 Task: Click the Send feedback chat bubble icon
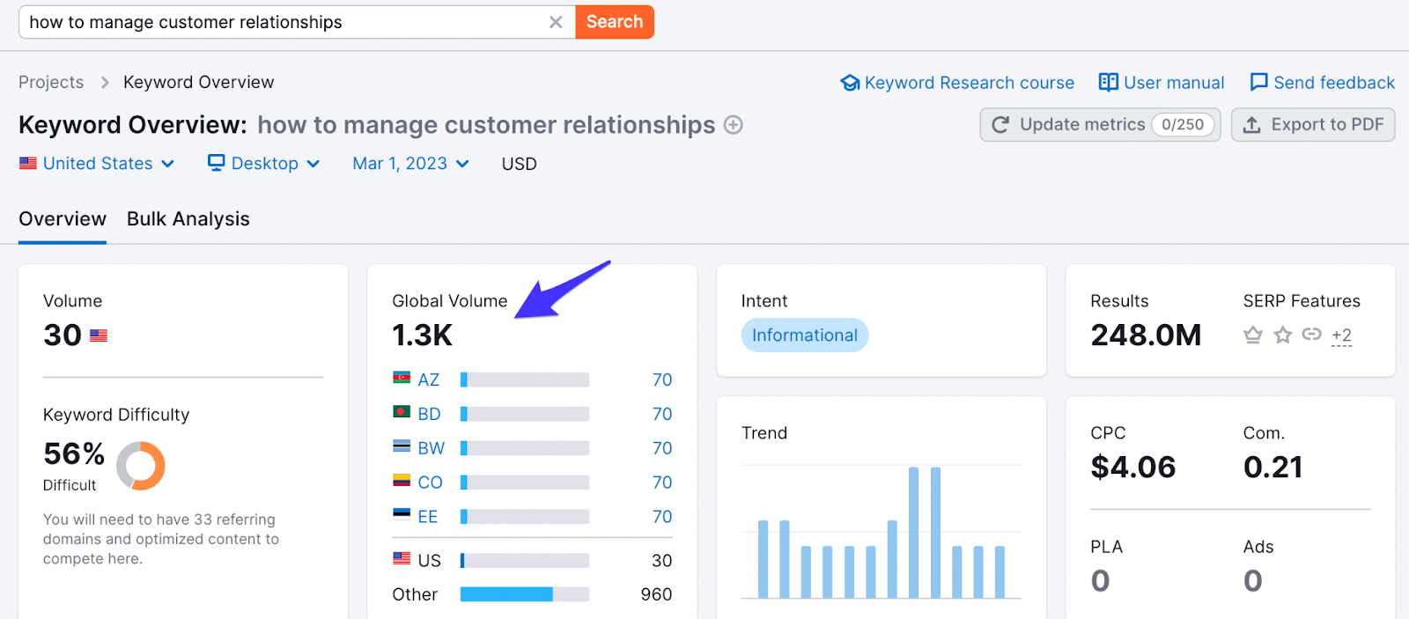(x=1259, y=82)
